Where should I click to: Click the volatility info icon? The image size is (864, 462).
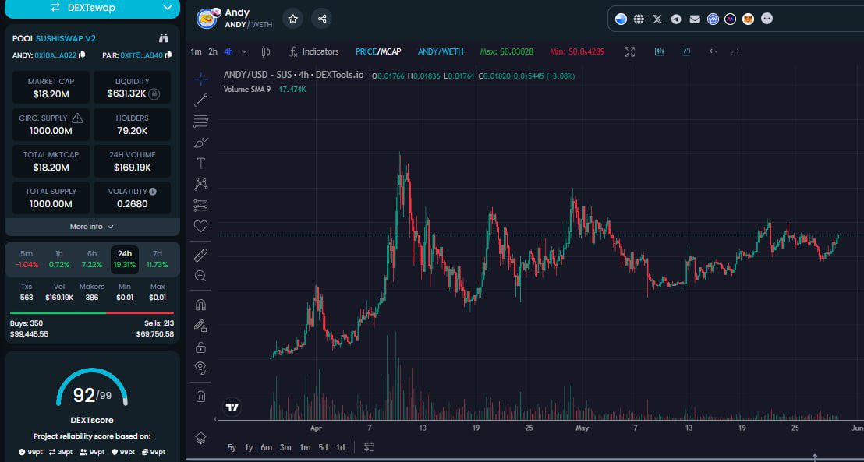[x=153, y=192]
